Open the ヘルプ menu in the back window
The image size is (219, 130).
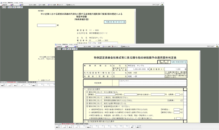pyautogui.click(x=25, y=2)
